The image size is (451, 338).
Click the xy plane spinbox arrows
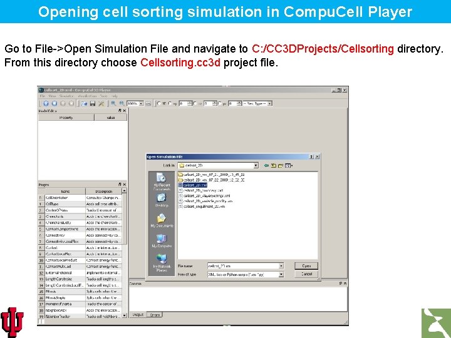pos(189,103)
